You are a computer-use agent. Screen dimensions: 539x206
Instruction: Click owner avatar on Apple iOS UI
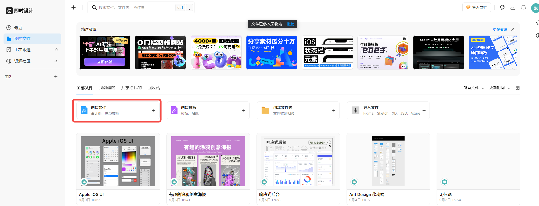click(x=84, y=182)
